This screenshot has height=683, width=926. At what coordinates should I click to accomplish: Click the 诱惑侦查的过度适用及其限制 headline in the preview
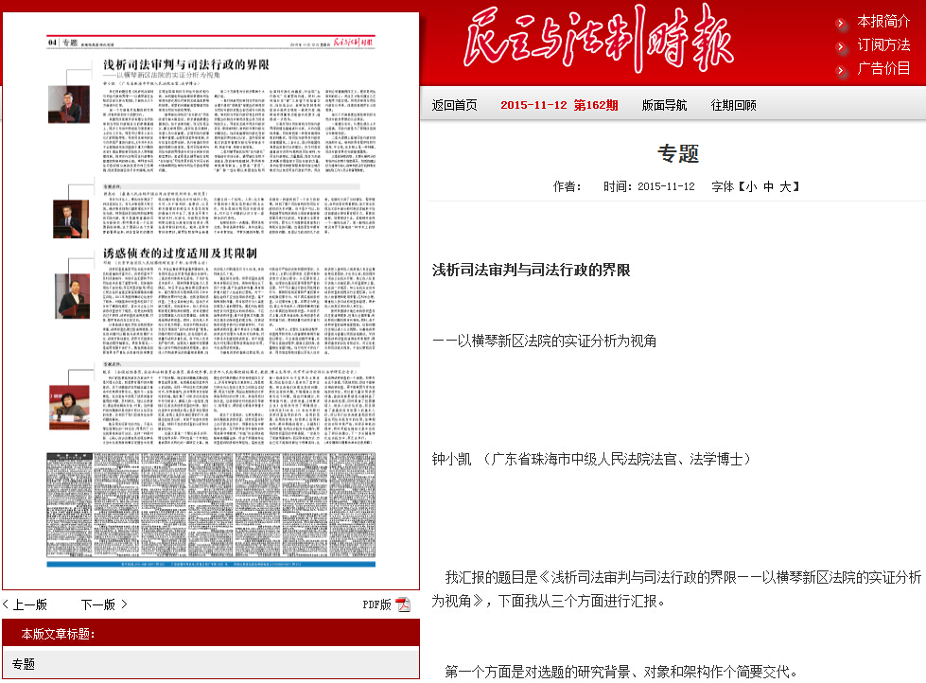pyautogui.click(x=180, y=254)
